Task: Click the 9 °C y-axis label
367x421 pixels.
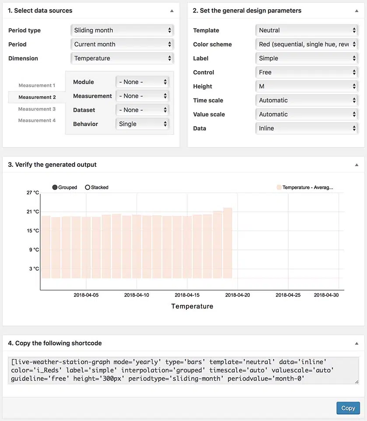Action: (34, 250)
